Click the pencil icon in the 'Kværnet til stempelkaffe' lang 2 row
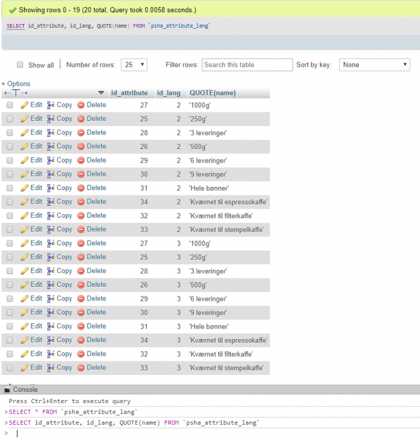The width and height of the screenshot is (420, 440). tap(25, 229)
